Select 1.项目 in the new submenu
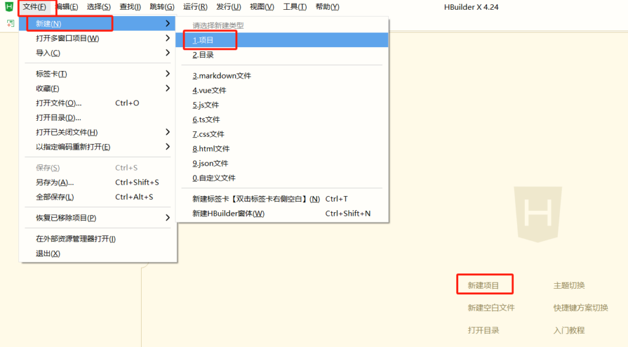628x347 pixels. pos(282,40)
